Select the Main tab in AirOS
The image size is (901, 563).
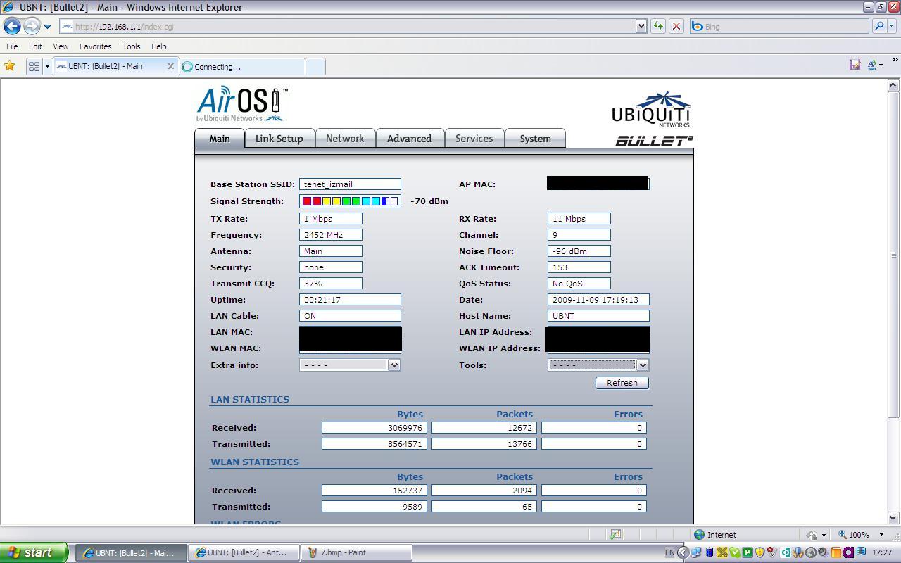[x=220, y=139]
